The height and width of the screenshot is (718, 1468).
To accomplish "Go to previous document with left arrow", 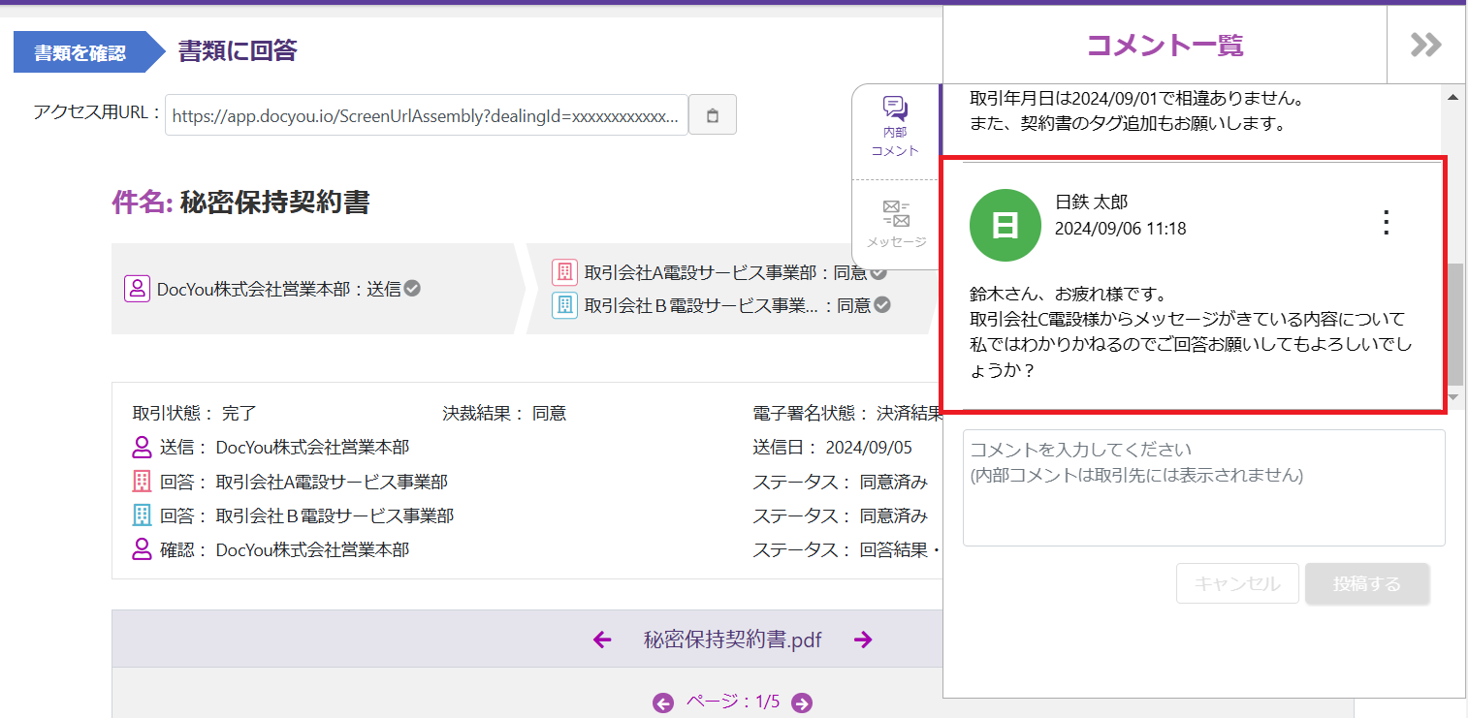I will (602, 640).
